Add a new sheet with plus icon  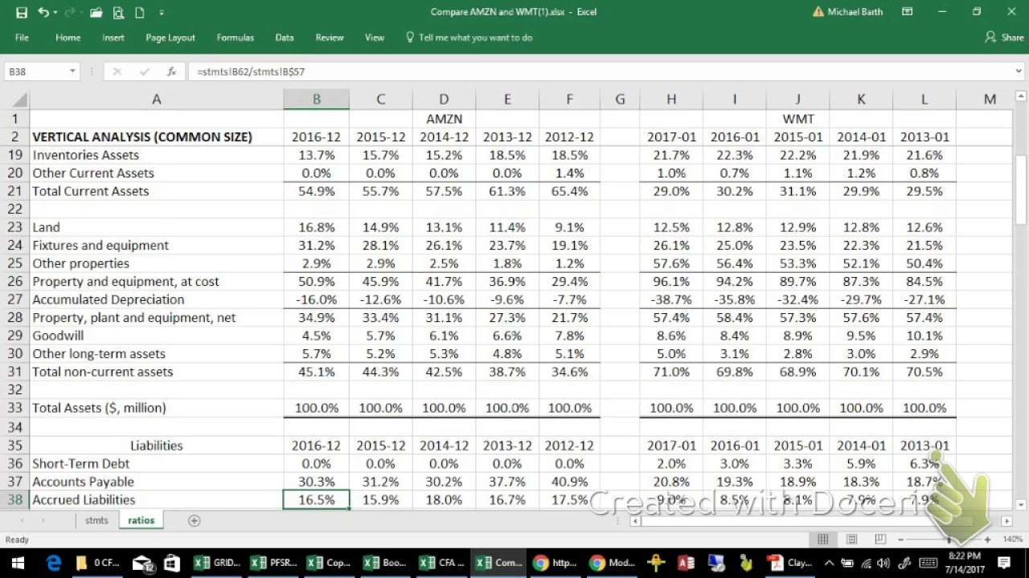coord(194,520)
